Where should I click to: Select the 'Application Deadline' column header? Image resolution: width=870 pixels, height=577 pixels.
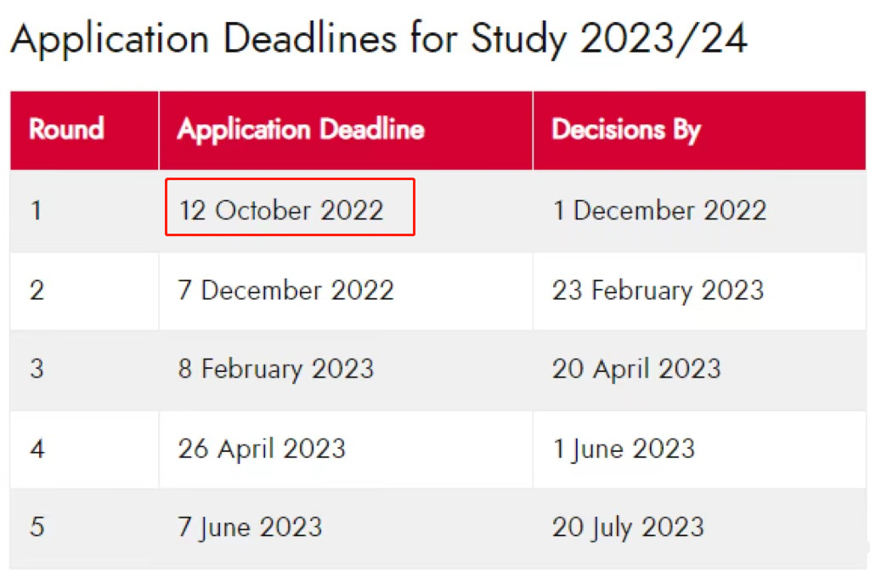(x=301, y=129)
